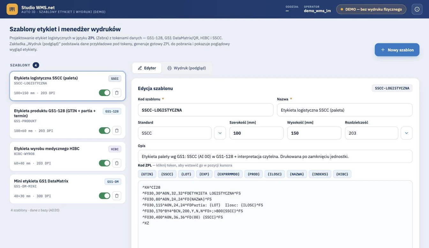Image resolution: width=429 pixels, height=248 pixels.
Task: Focus the Nazwa input field
Action: click(345, 110)
